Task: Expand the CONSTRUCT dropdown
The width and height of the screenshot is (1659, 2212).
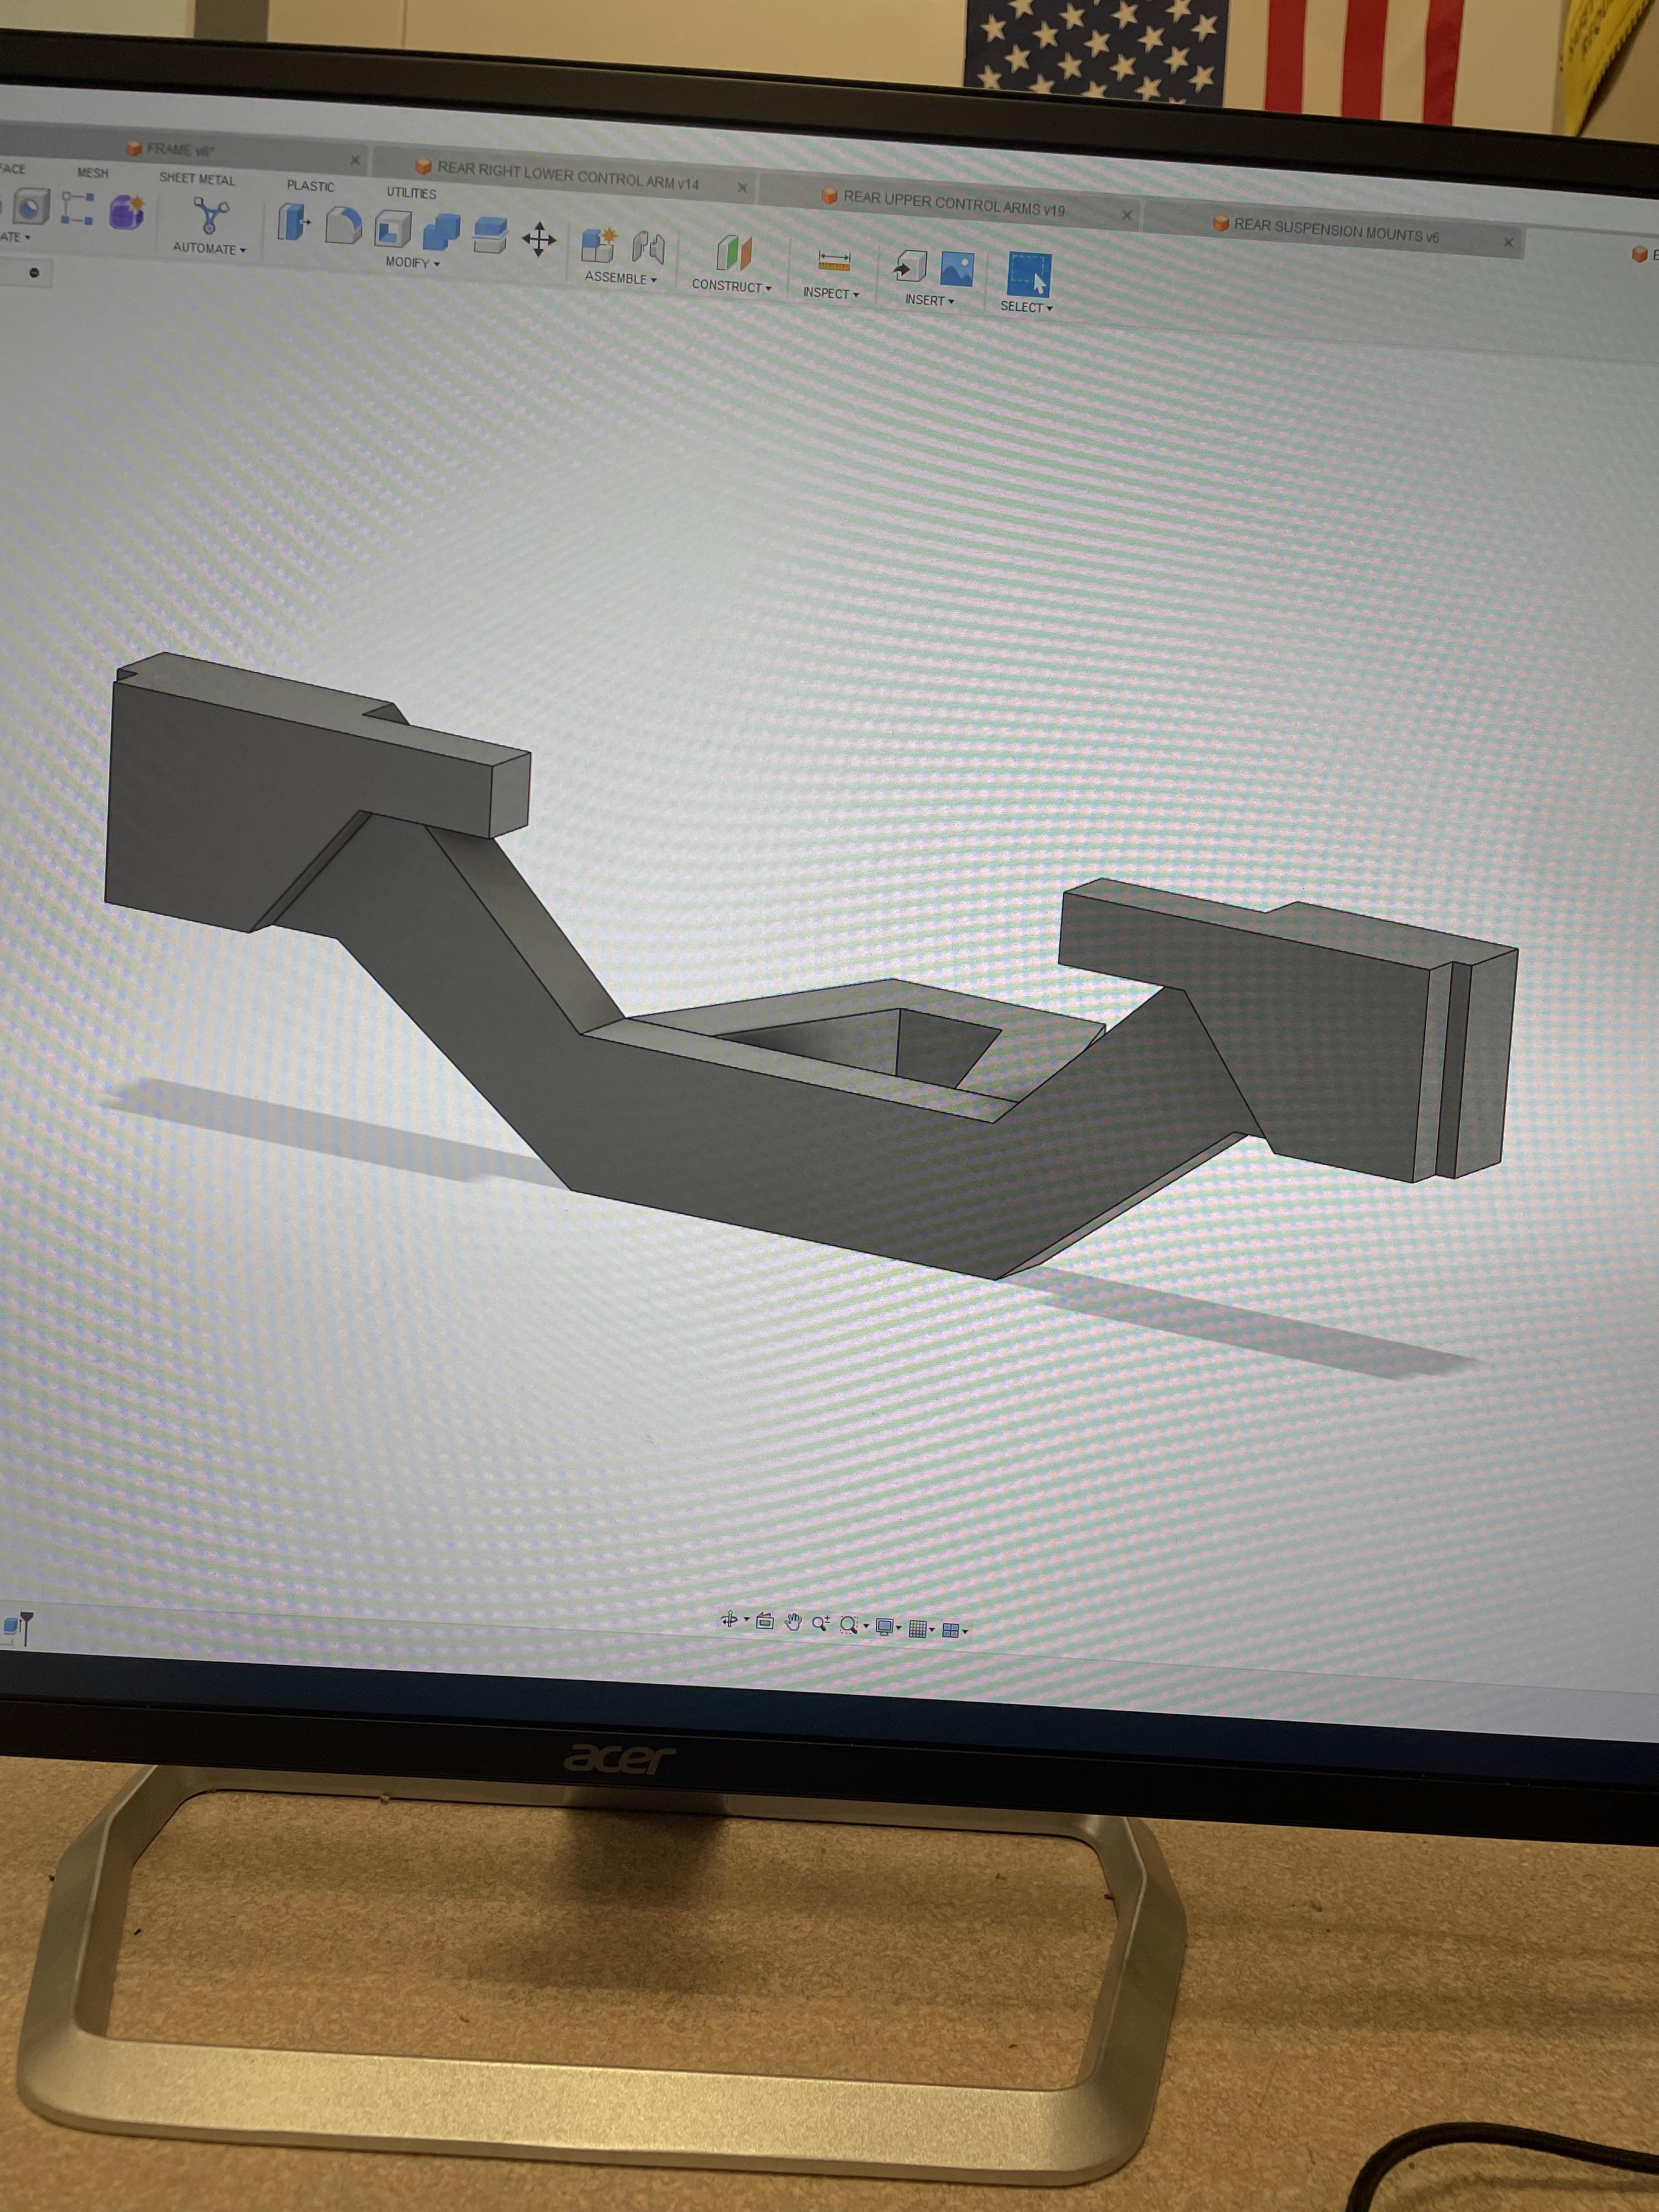Action: 732,286
